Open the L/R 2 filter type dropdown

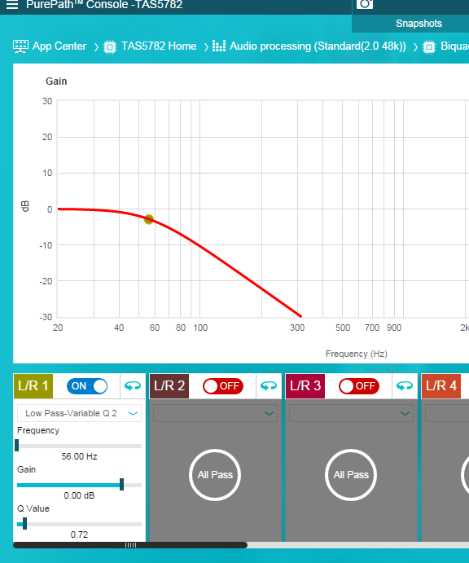point(215,413)
